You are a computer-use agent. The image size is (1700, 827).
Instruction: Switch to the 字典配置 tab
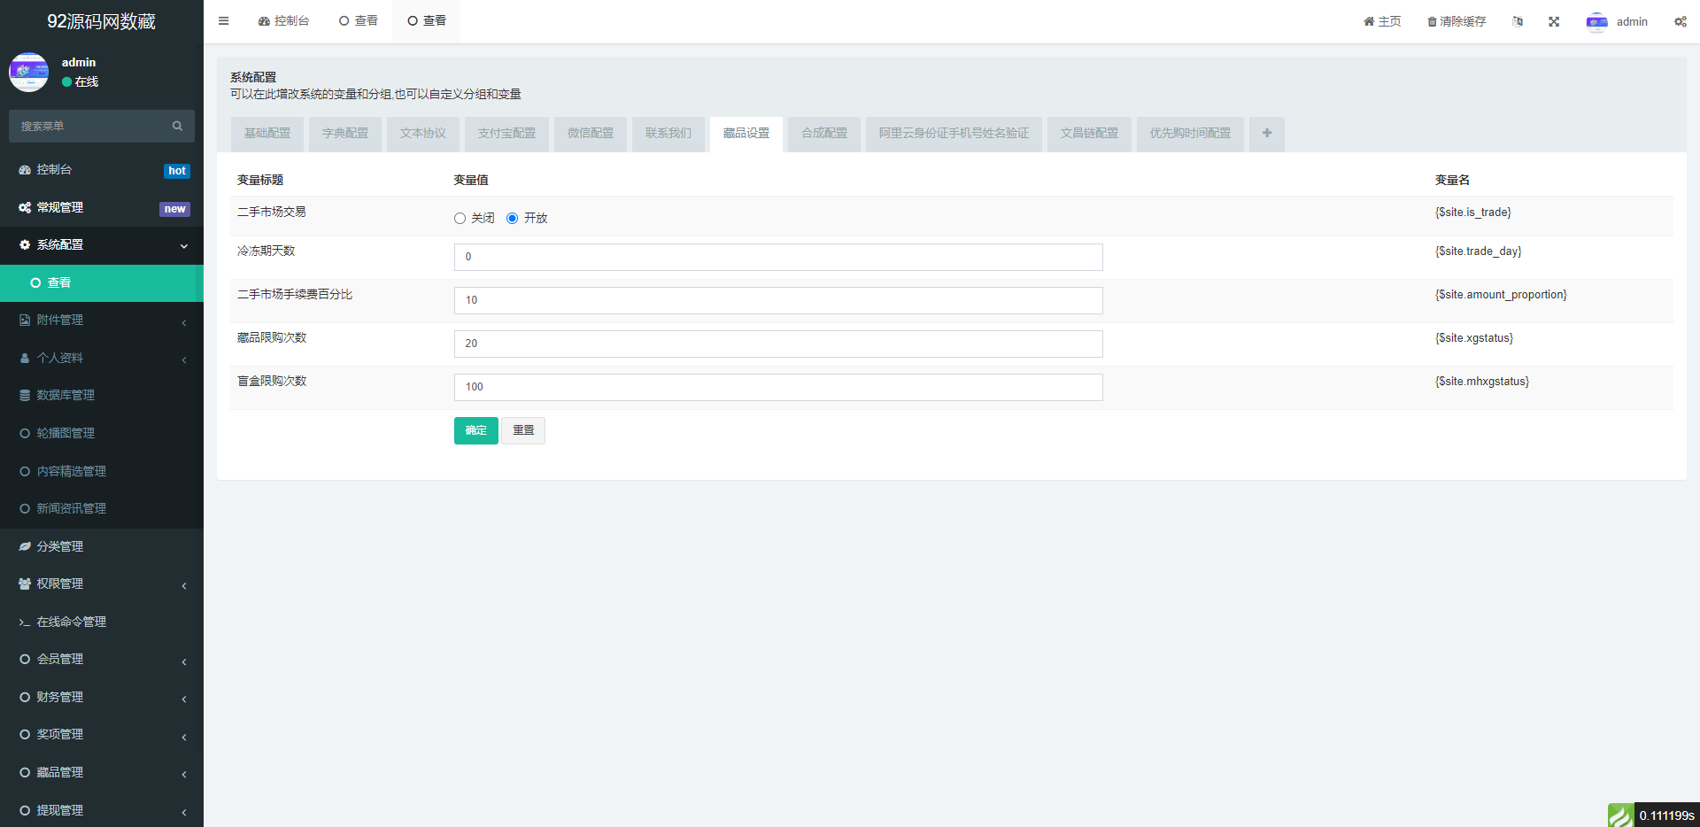point(345,134)
